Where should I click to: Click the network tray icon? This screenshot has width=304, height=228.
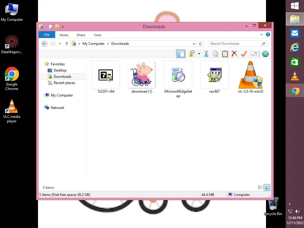[290, 211]
